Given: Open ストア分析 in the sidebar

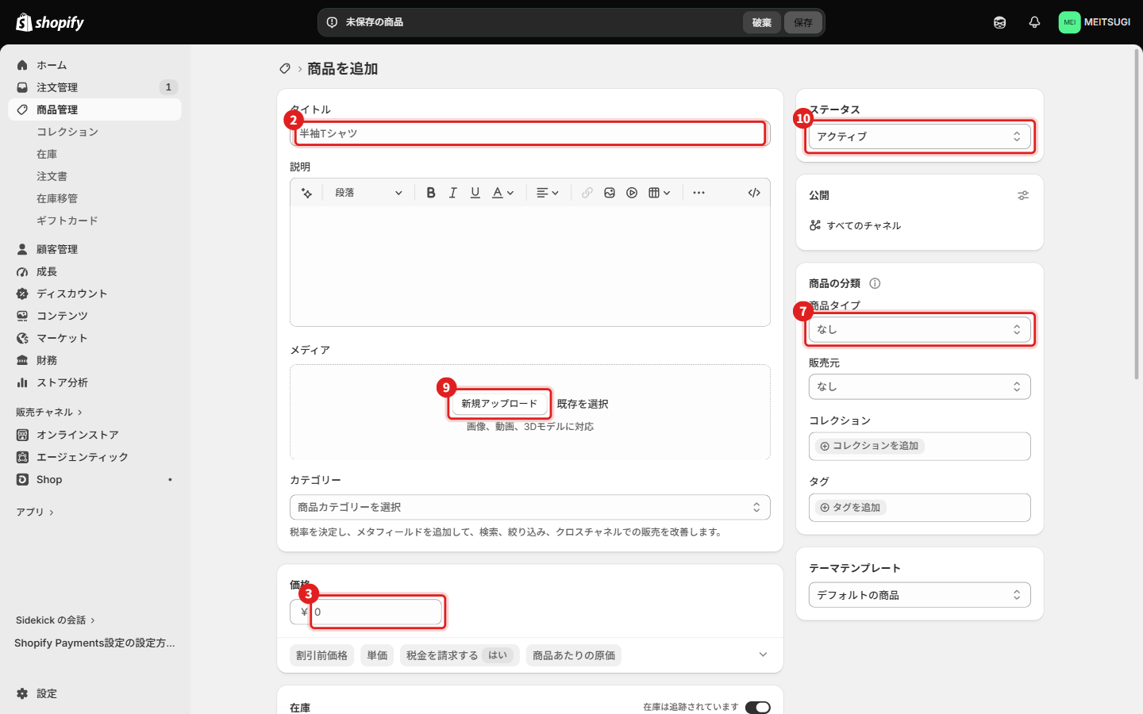Looking at the screenshot, I should (x=95, y=382).
